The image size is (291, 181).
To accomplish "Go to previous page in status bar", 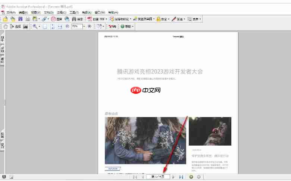I will click(143, 177).
